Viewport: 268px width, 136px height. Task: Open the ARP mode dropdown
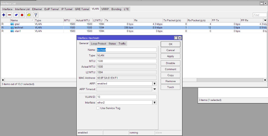coord(154,84)
